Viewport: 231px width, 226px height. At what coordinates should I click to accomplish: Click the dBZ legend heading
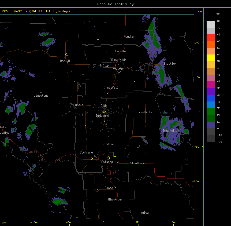[x=217, y=14]
